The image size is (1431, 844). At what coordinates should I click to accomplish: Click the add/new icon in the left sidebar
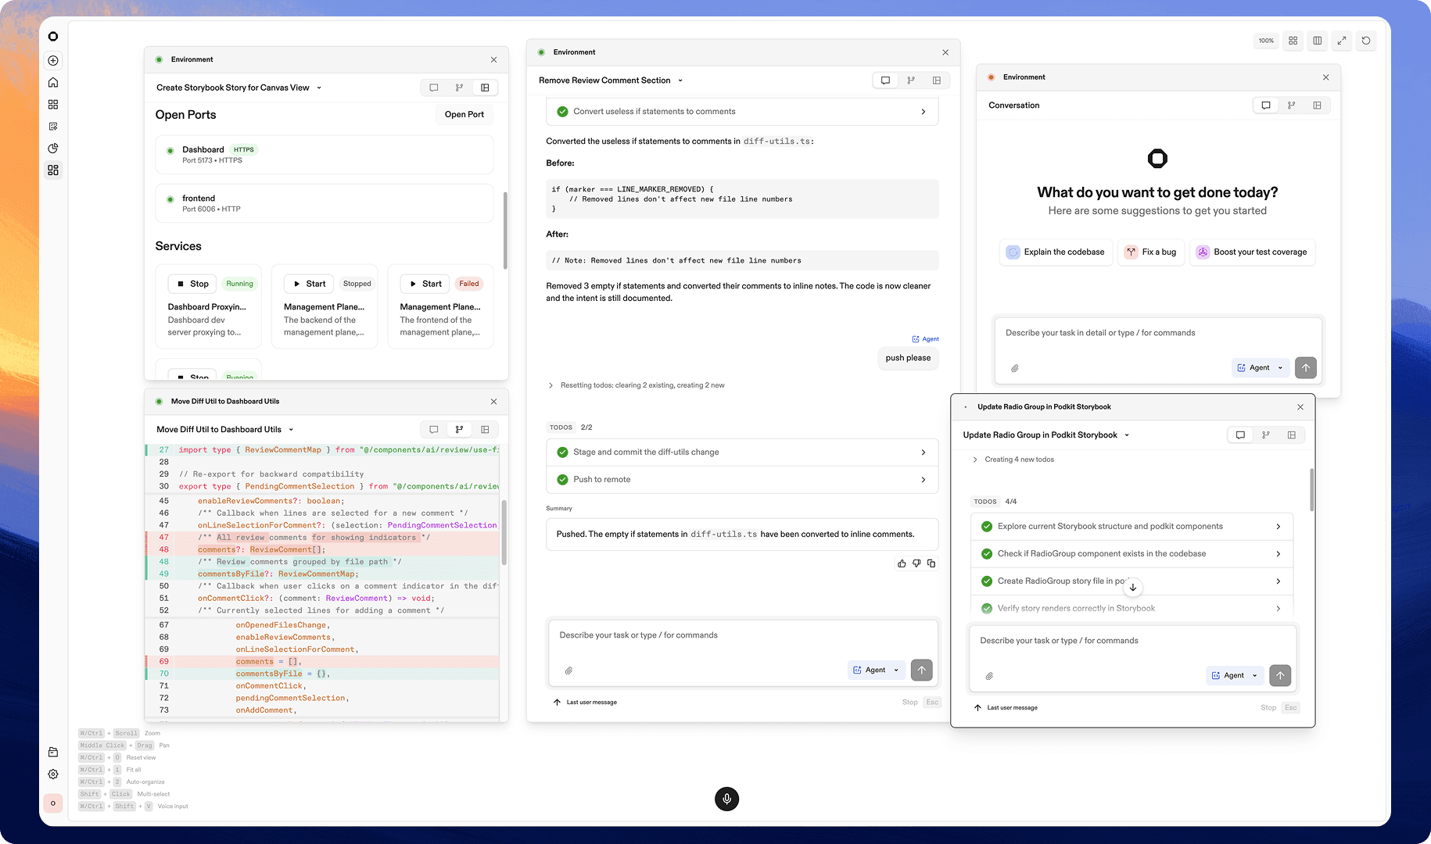coord(52,60)
